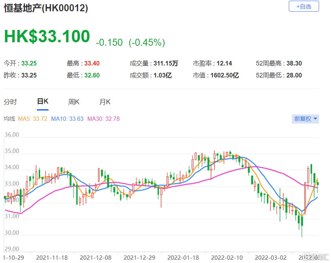Switch to the 分时 intraday tab
The width and height of the screenshot is (331, 263).
coord(10,102)
